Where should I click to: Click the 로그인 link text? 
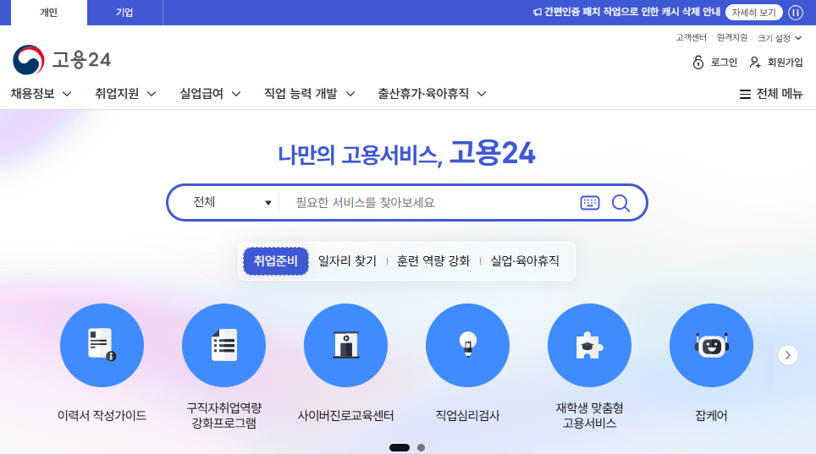point(724,63)
